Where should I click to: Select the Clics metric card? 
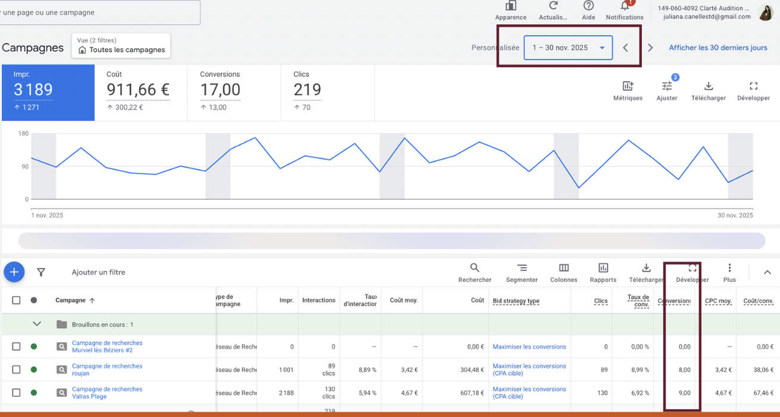327,93
